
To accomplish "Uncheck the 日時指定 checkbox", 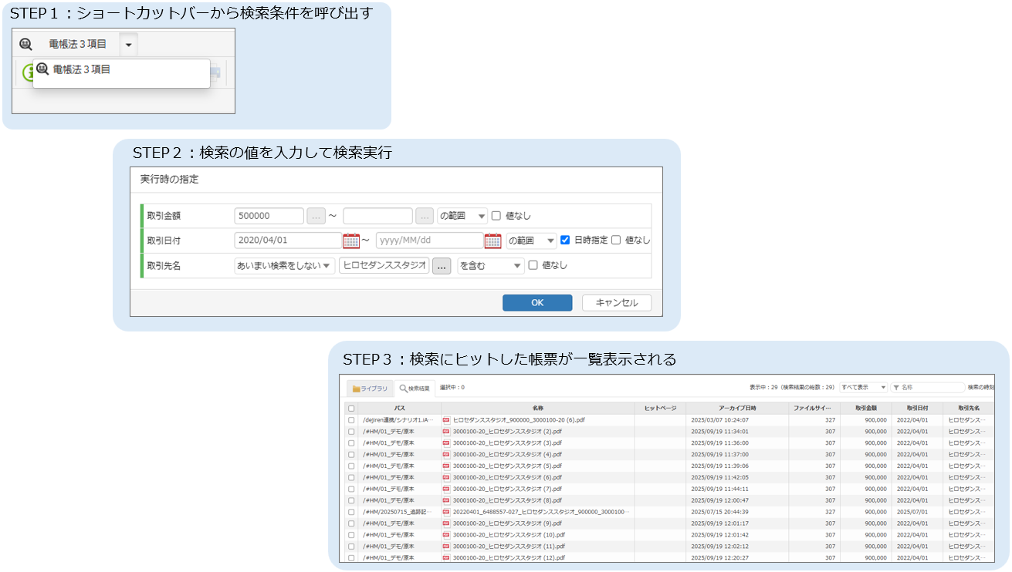I will coord(565,240).
